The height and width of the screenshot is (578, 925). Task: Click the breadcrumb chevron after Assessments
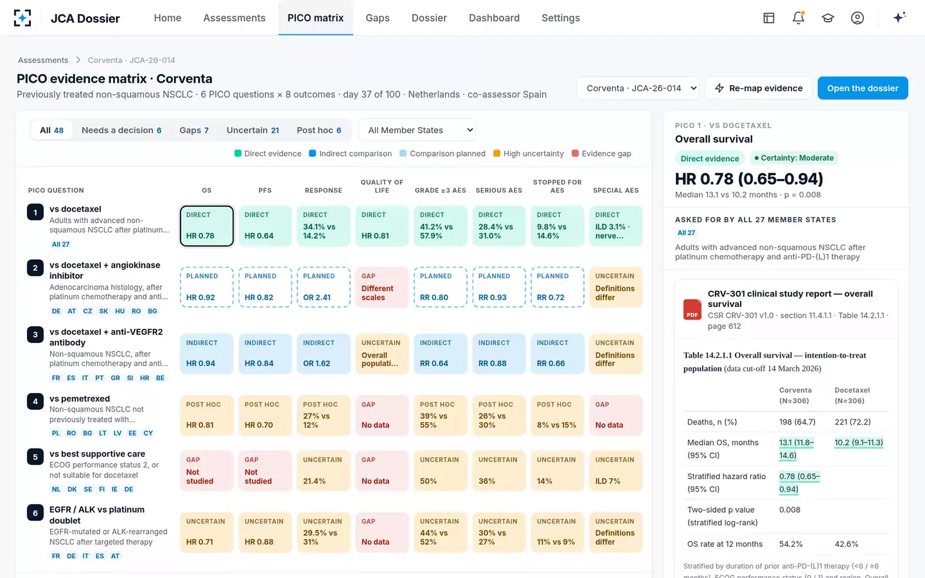(x=78, y=60)
